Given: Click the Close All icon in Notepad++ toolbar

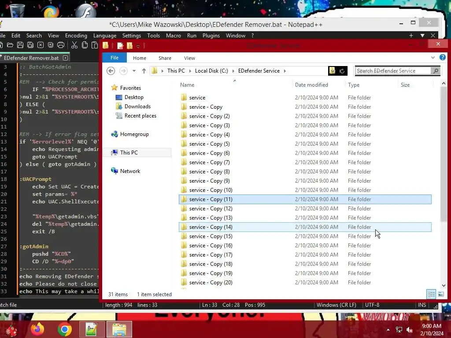Looking at the screenshot, I should tap(51, 45).
